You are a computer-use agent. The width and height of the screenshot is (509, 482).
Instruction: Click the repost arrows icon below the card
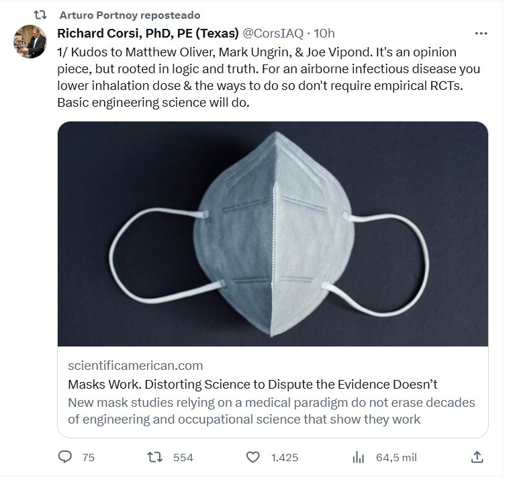pos(155,457)
